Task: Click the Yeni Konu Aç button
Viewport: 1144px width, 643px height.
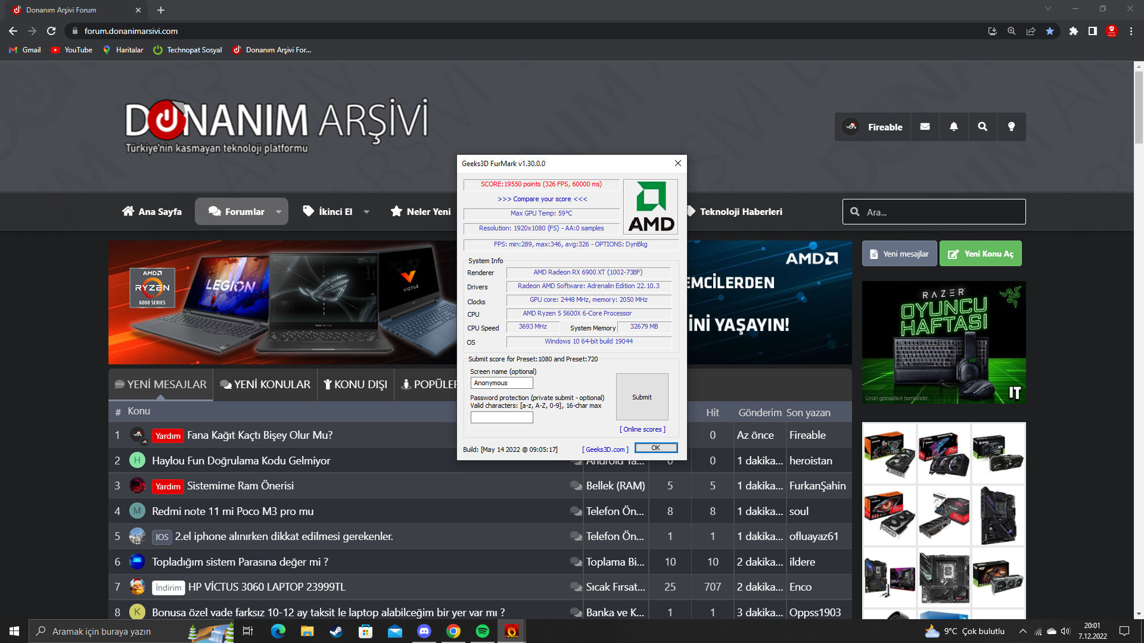Action: [980, 254]
